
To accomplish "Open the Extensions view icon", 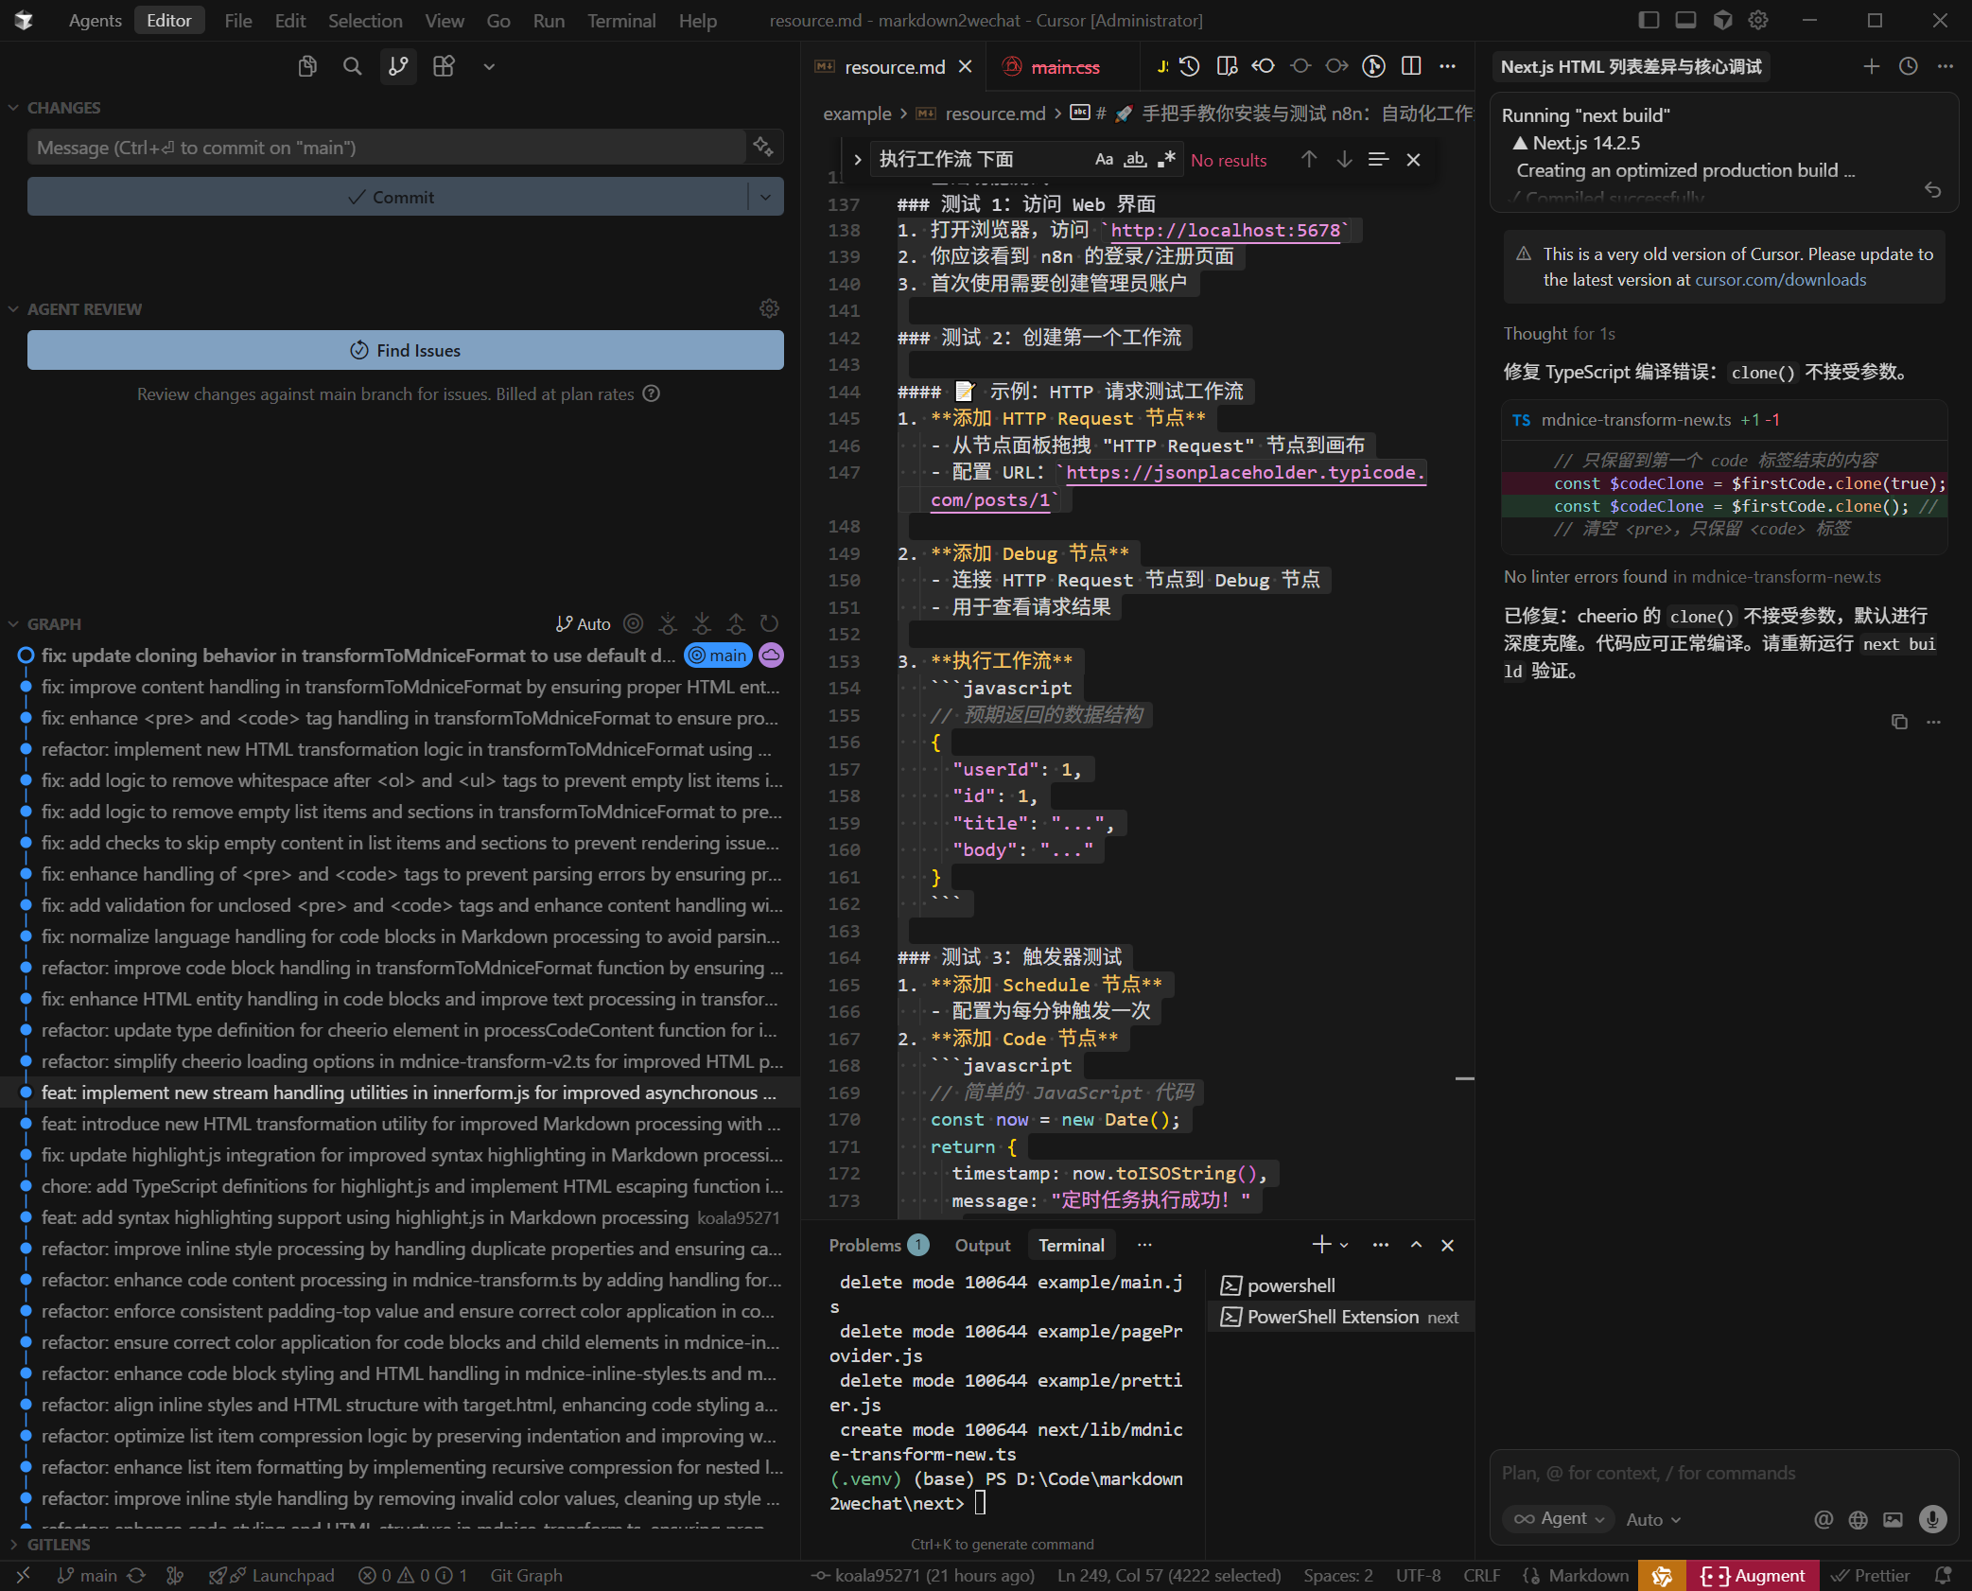I will [444, 66].
